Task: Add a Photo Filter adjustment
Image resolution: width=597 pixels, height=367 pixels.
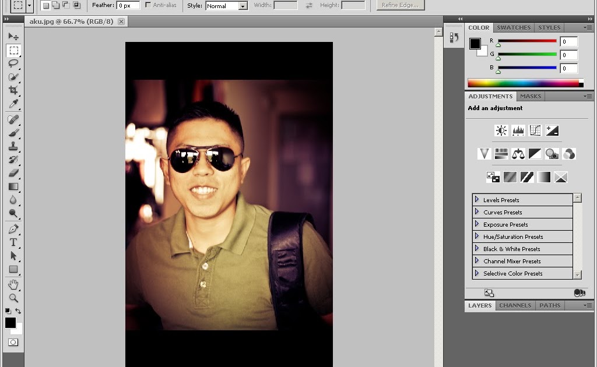Action: (x=552, y=154)
